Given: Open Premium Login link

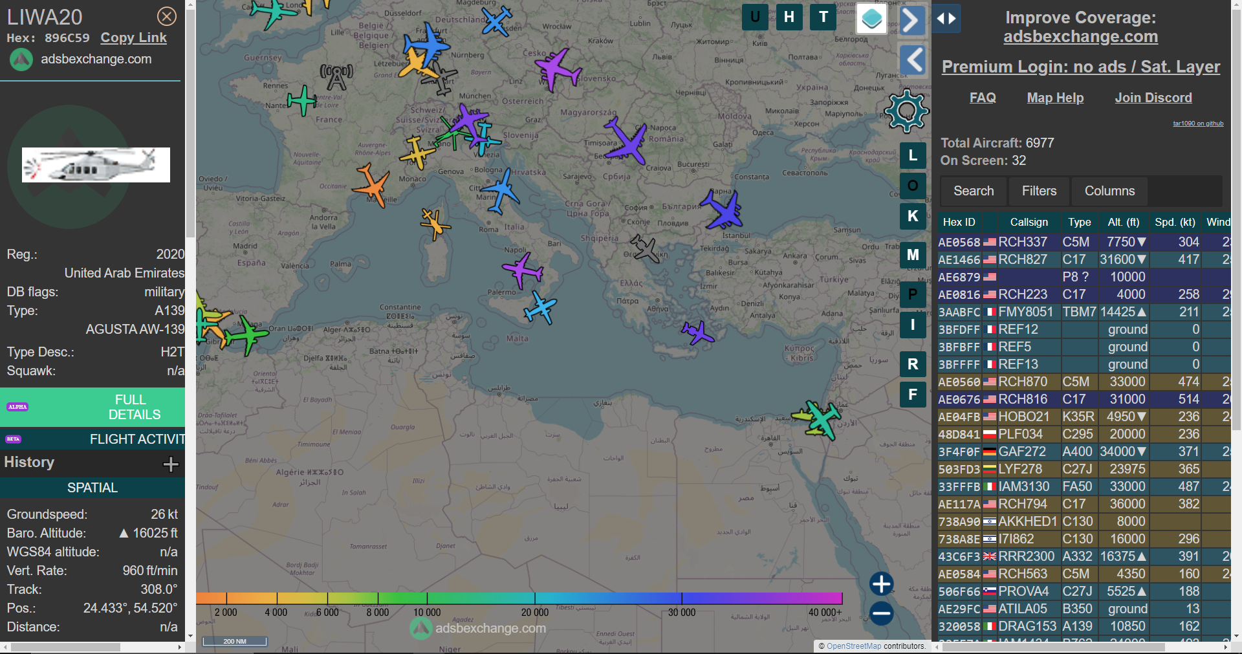Looking at the screenshot, I should click(x=1080, y=67).
